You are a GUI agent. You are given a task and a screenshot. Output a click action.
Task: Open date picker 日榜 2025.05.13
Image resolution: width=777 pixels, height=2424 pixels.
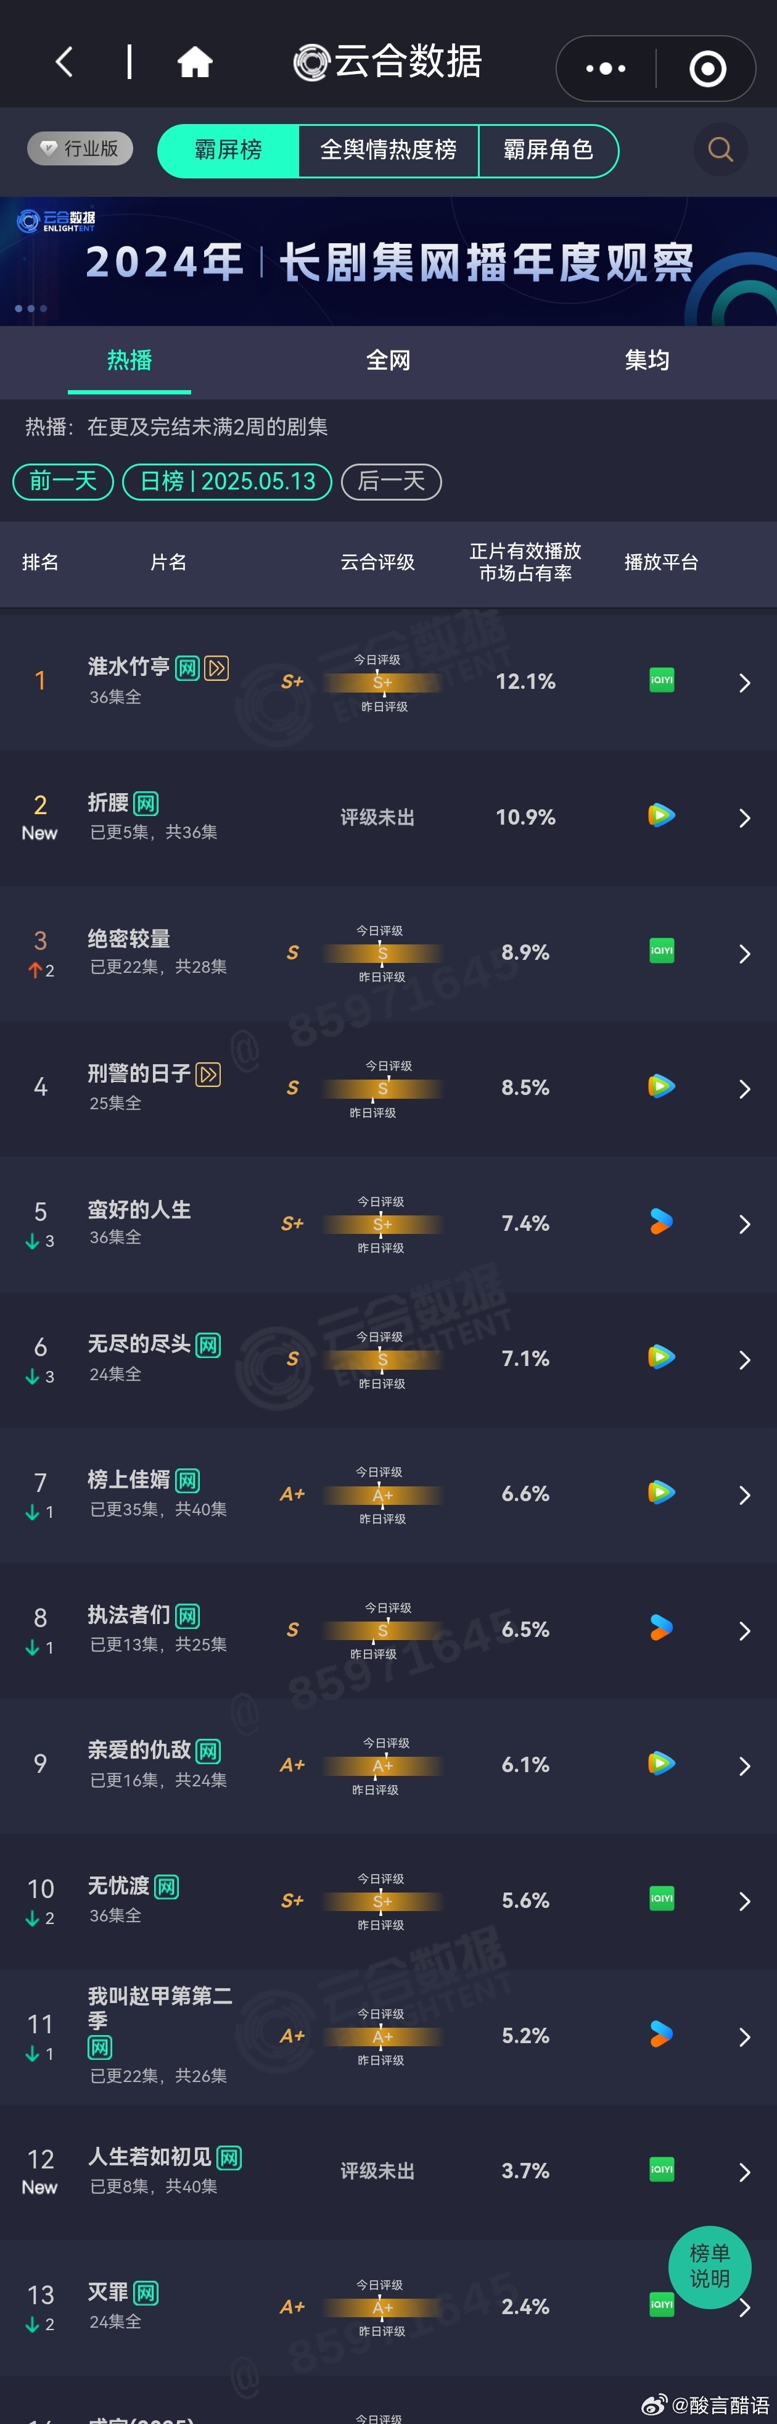coord(228,482)
